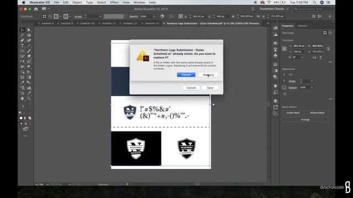Image resolution: width=353 pixels, height=198 pixels.
Task: Select the Column Graph tool
Action: tap(29, 88)
